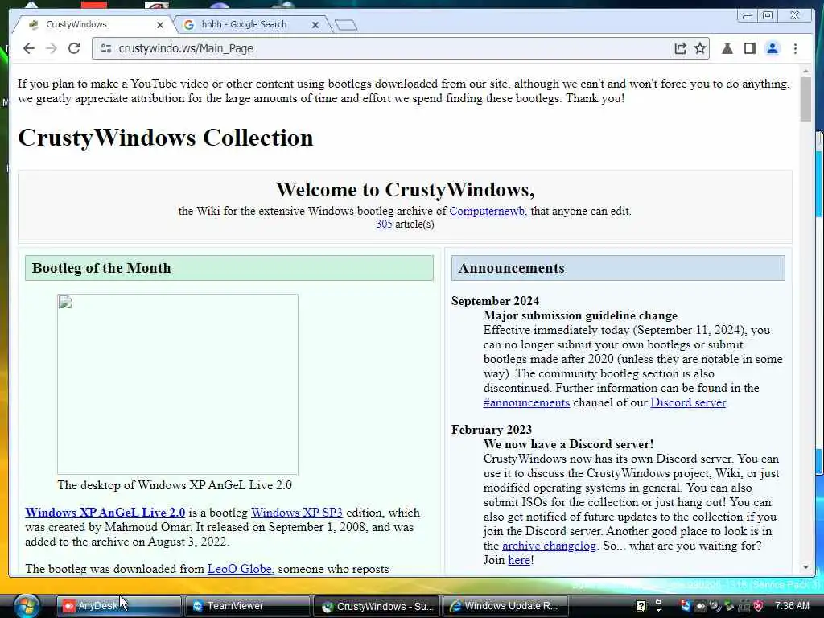Viewport: 824px width, 618px height.
Task: Click the page scroll-up arrow
Action: (805, 71)
